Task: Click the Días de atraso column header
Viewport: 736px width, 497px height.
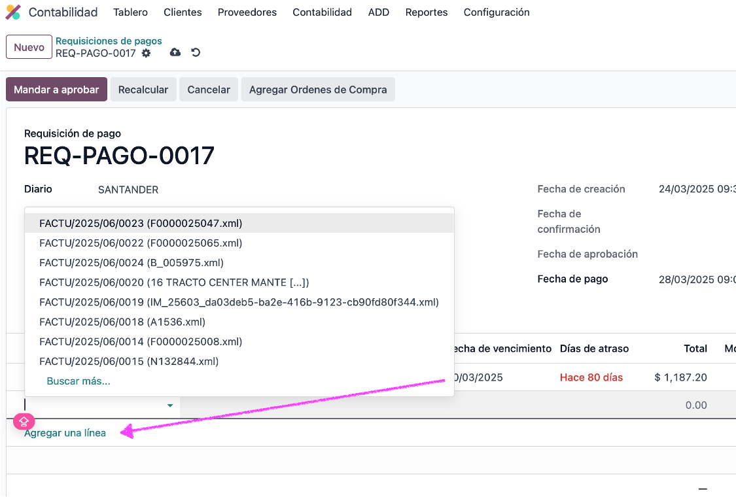Action: (594, 349)
